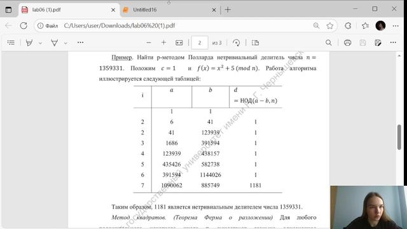
Task: Open browser settings and more menu
Action: [396, 25]
